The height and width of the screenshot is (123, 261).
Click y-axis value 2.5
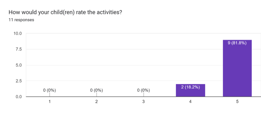[19, 81]
